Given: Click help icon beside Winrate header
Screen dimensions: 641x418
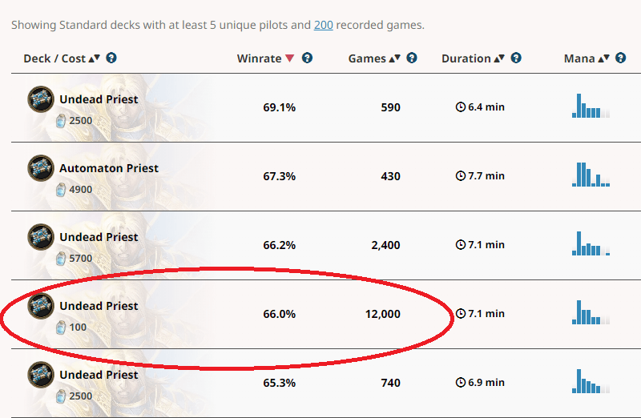Looking at the screenshot, I should click(307, 58).
